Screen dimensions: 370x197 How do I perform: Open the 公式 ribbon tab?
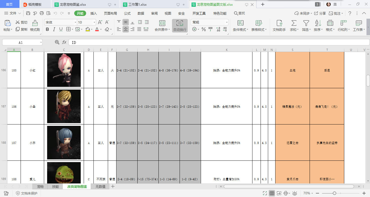click(x=127, y=13)
